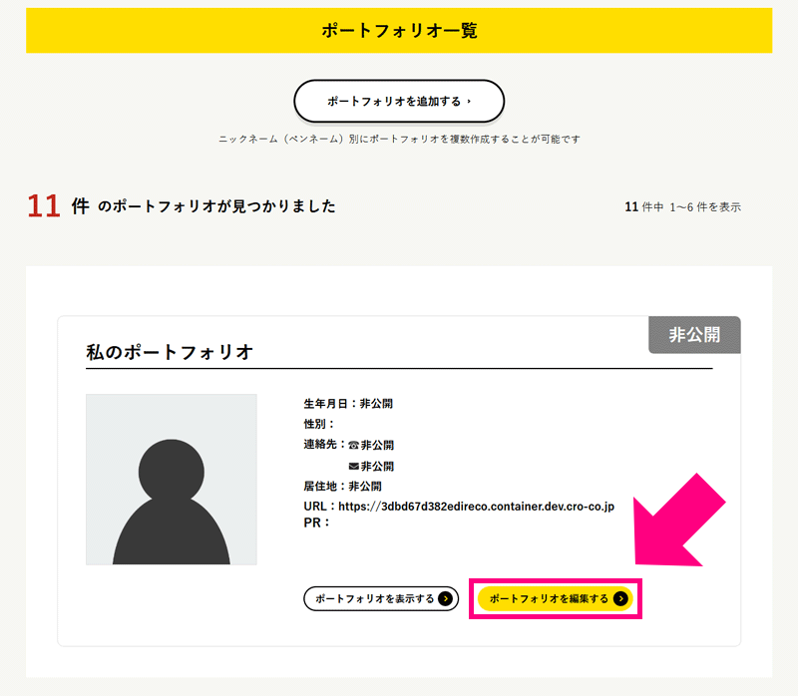Click arrow icon on ポートフォリオを表示する button
Image resolution: width=798 pixels, height=696 pixels.
pos(445,599)
